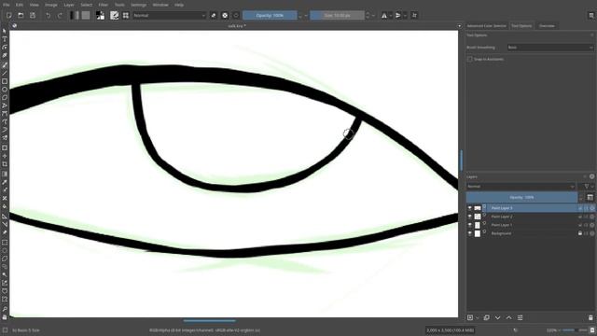Choose the Rectangular Selection tool
Image resolution: width=597 pixels, height=336 pixels.
[x=5, y=243]
